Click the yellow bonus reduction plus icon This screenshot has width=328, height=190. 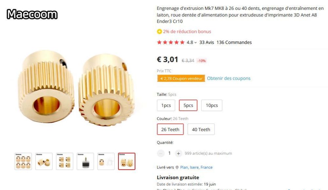click(x=159, y=32)
